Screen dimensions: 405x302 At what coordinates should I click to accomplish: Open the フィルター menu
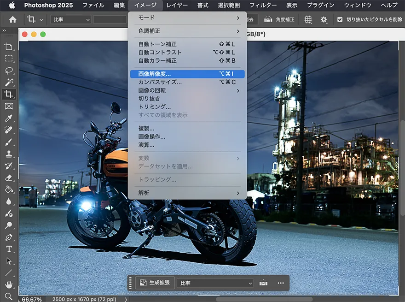click(x=263, y=6)
